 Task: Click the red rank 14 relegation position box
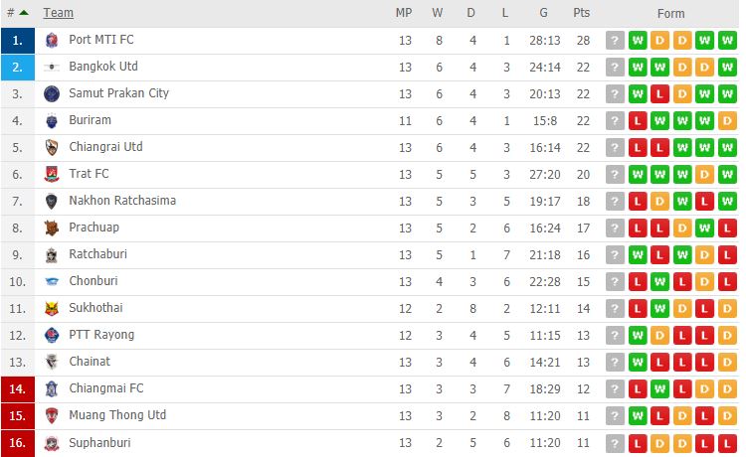pos(18,389)
